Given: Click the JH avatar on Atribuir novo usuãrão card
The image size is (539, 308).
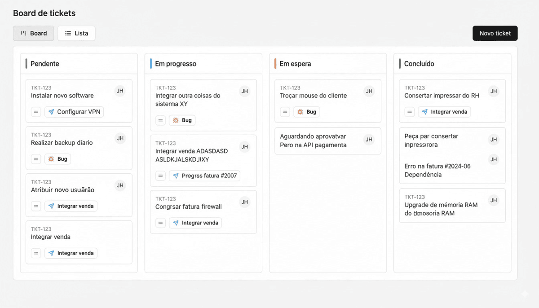Looking at the screenshot, I should pyautogui.click(x=119, y=185).
